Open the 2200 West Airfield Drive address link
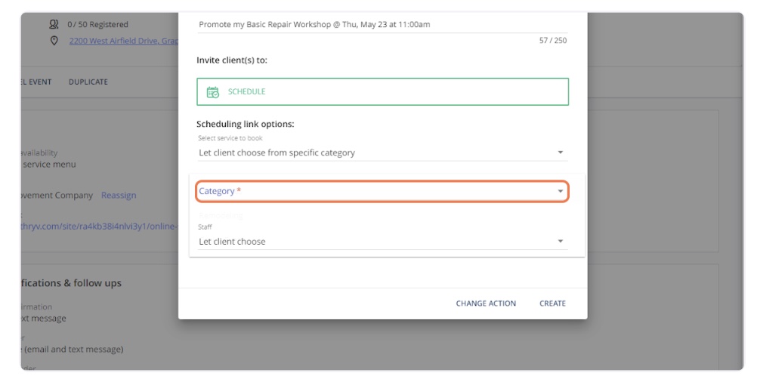 pyautogui.click(x=123, y=41)
